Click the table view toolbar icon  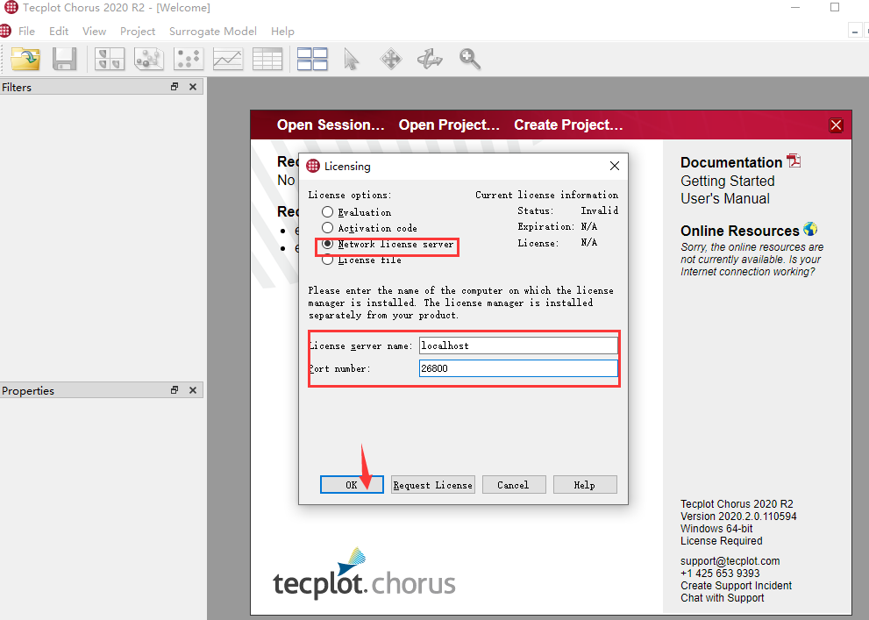267,59
